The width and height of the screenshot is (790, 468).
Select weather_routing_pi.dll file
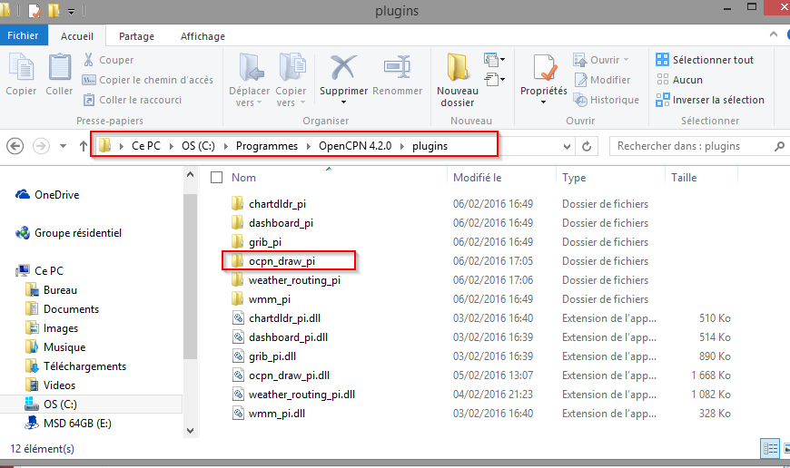click(x=301, y=395)
